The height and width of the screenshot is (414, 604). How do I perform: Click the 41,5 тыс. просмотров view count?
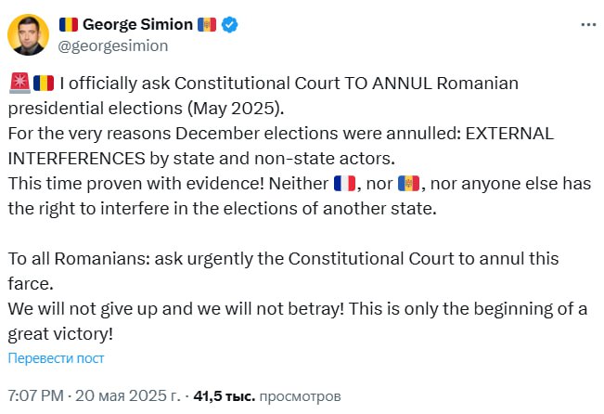[267, 396]
